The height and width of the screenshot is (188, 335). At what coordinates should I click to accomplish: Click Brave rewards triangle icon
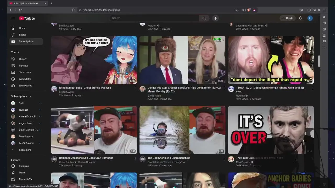(254, 10)
